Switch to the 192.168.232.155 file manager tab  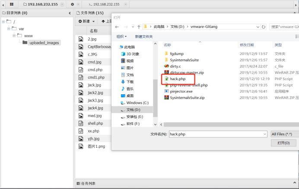pos(41,4)
